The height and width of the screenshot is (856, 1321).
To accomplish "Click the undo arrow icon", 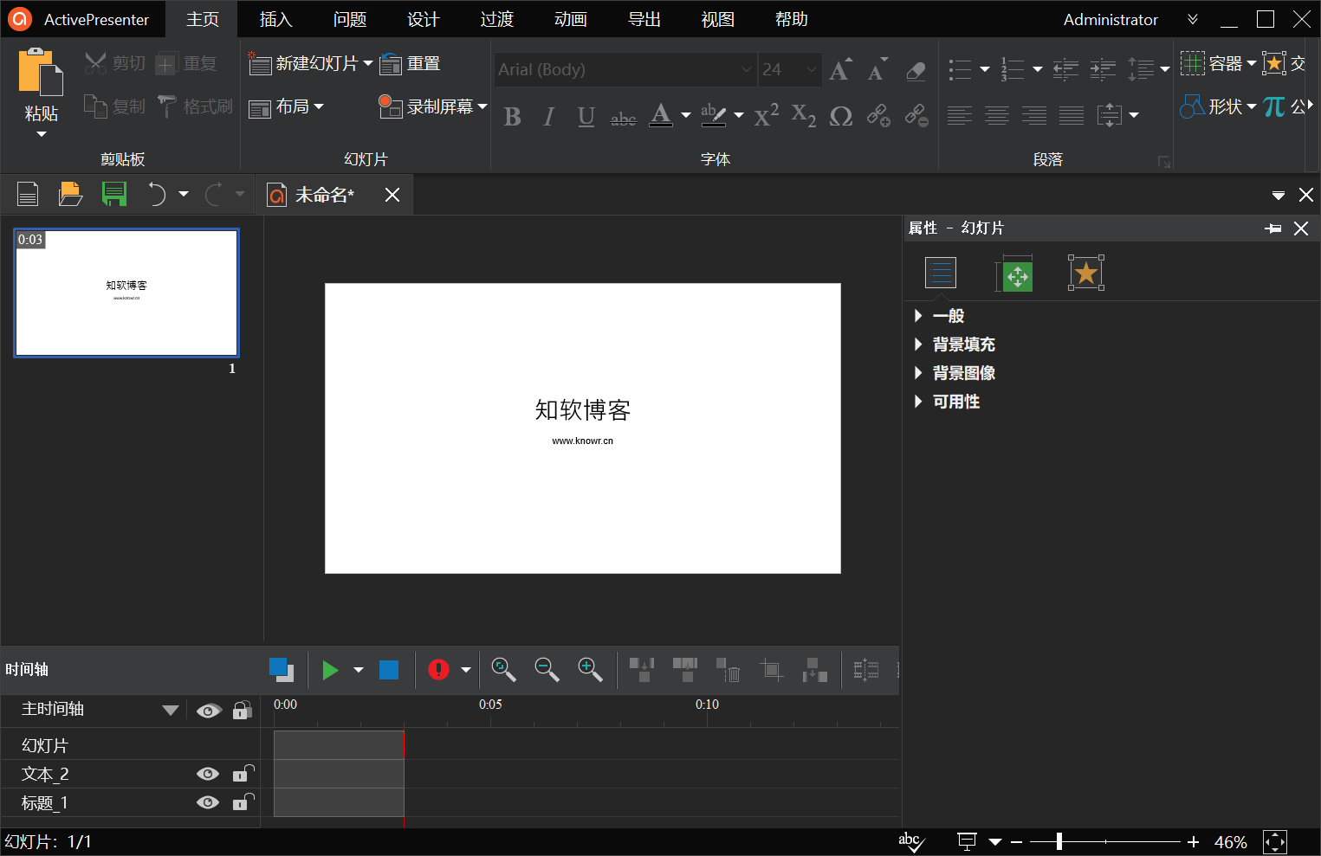I will tap(157, 194).
